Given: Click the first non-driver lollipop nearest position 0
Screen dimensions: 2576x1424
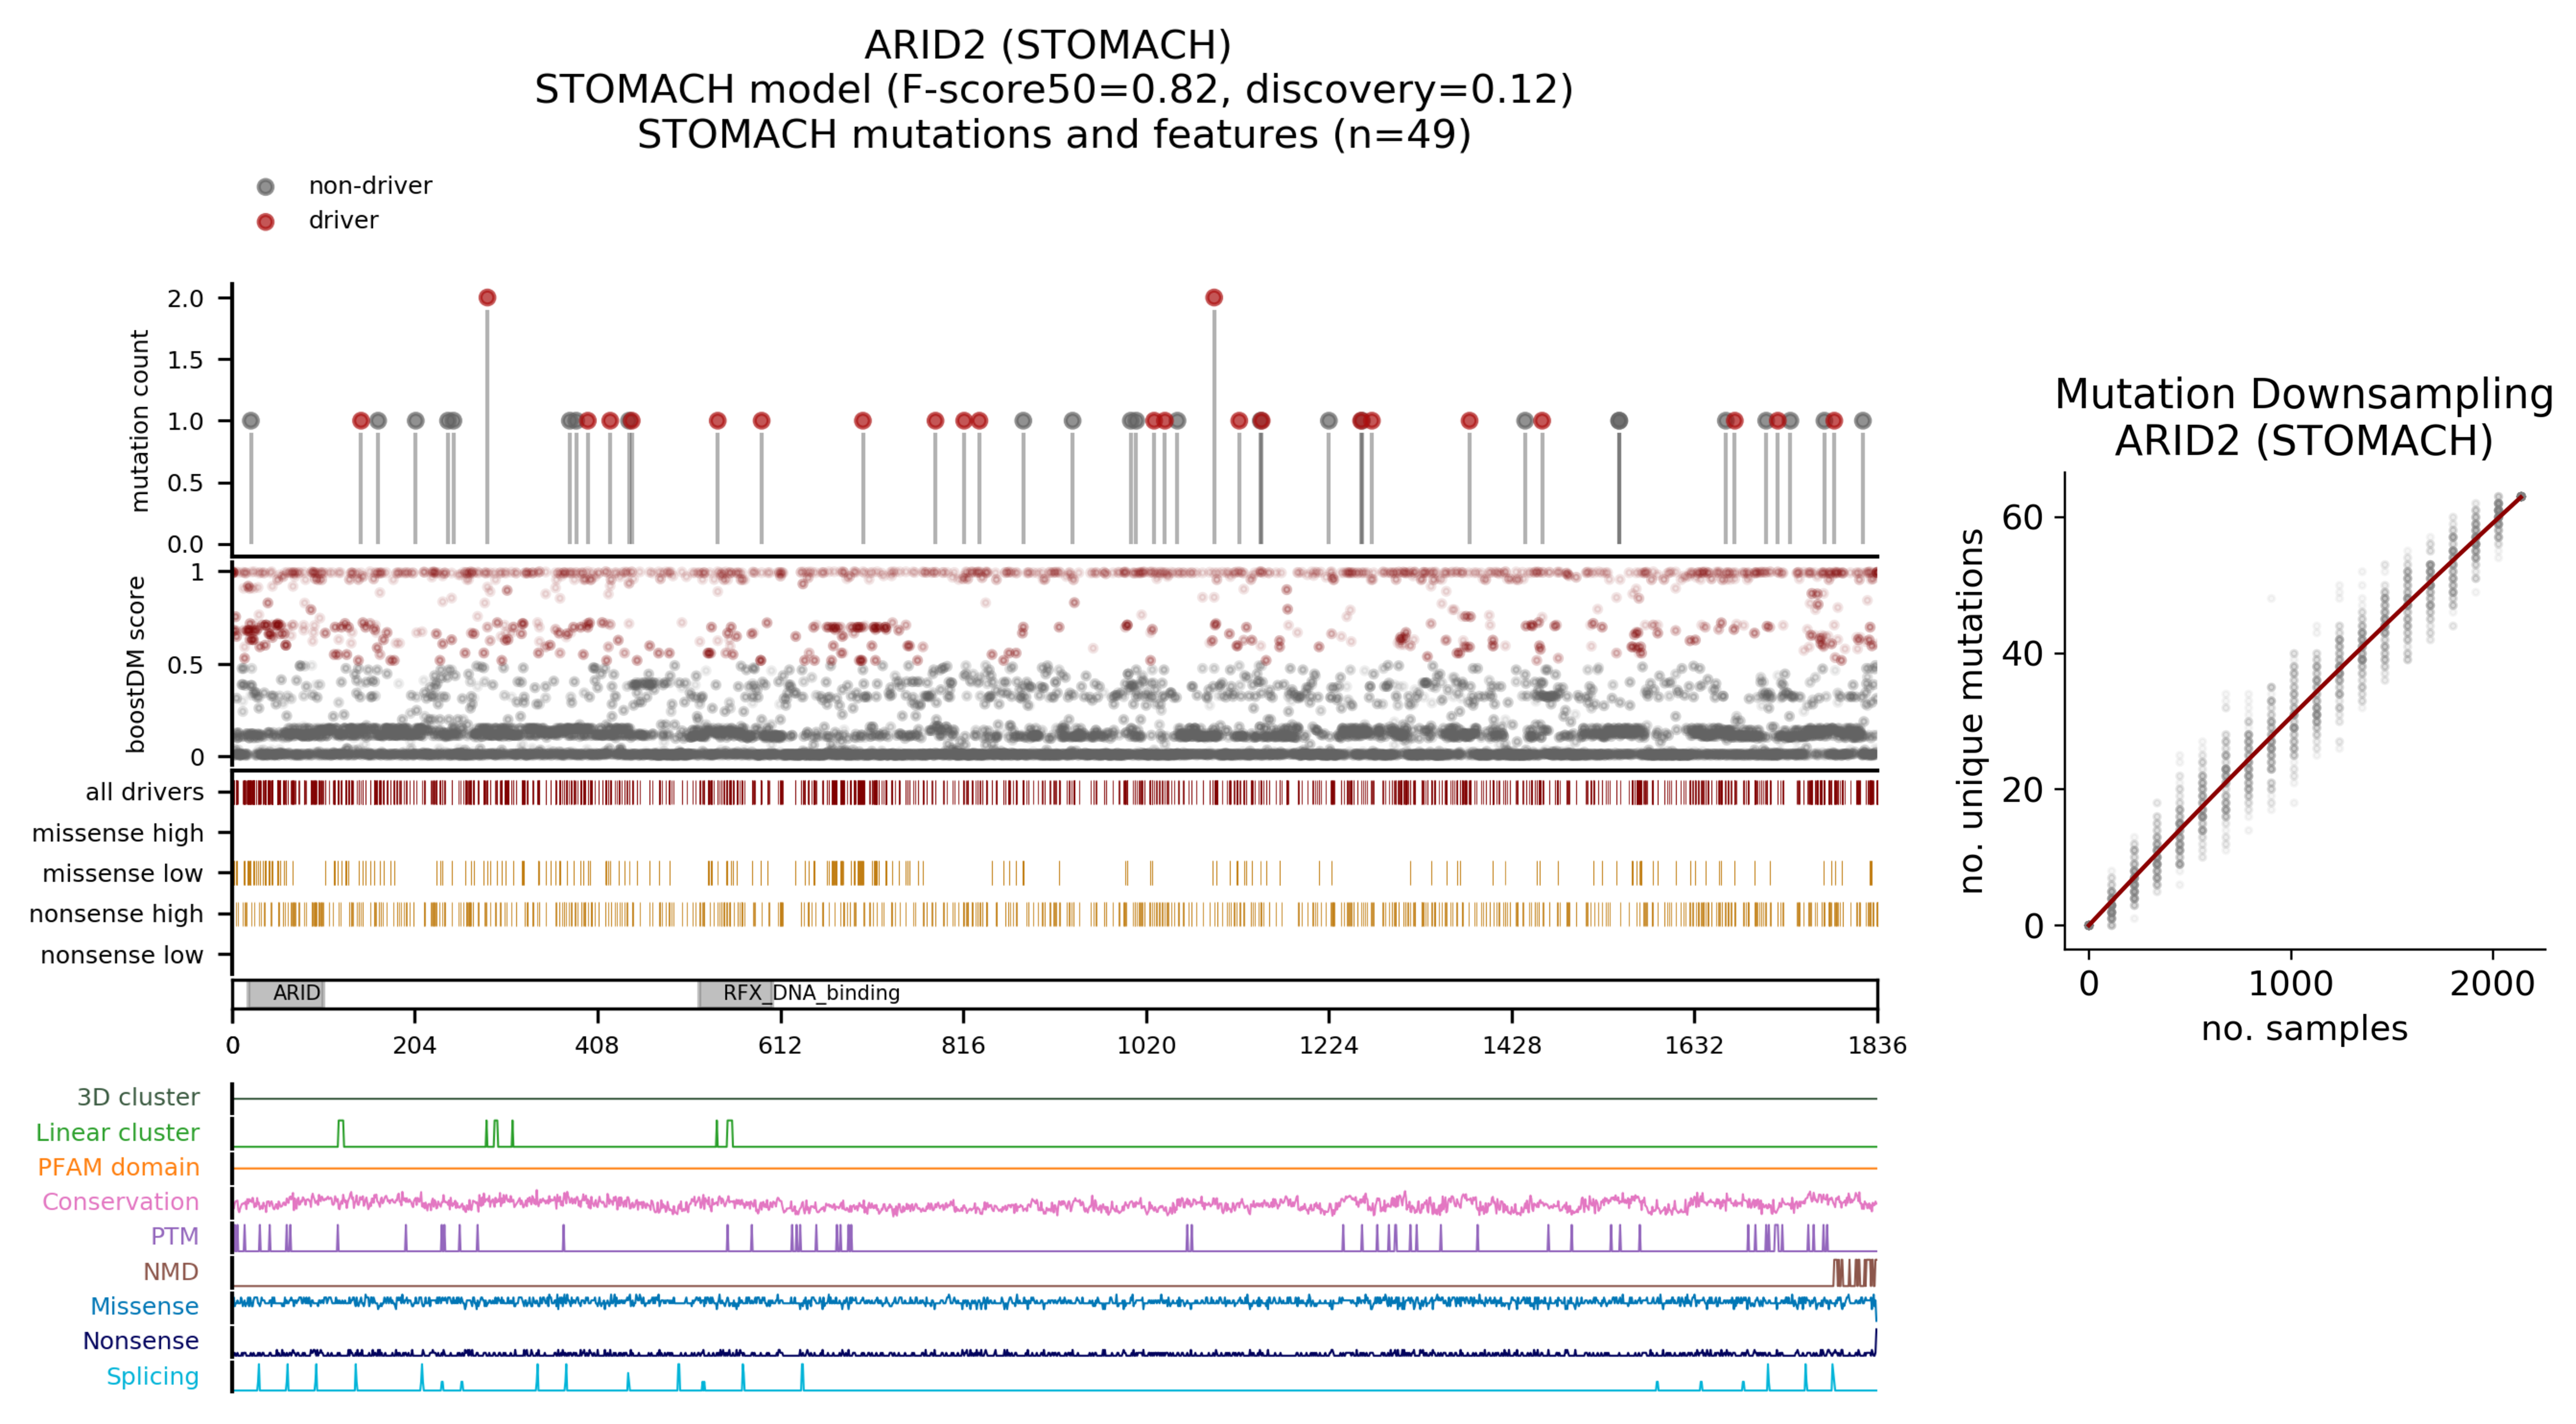Looking at the screenshot, I should coord(251,421).
